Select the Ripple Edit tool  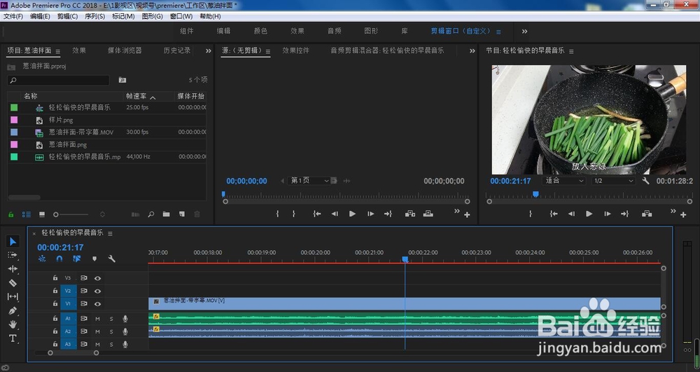13,269
